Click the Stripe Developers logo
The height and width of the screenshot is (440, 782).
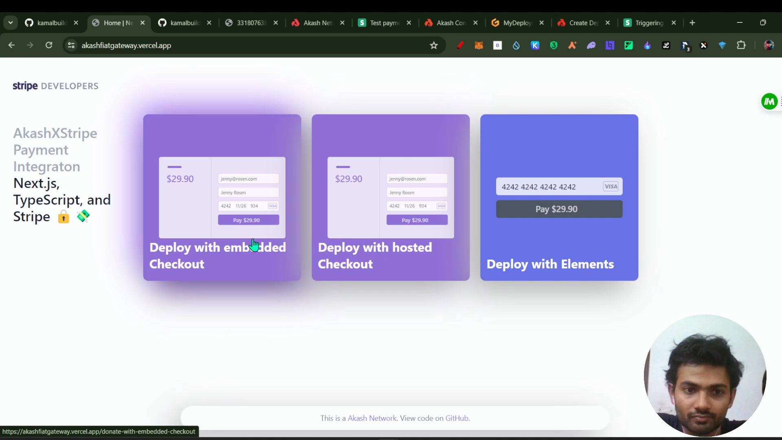click(x=55, y=86)
